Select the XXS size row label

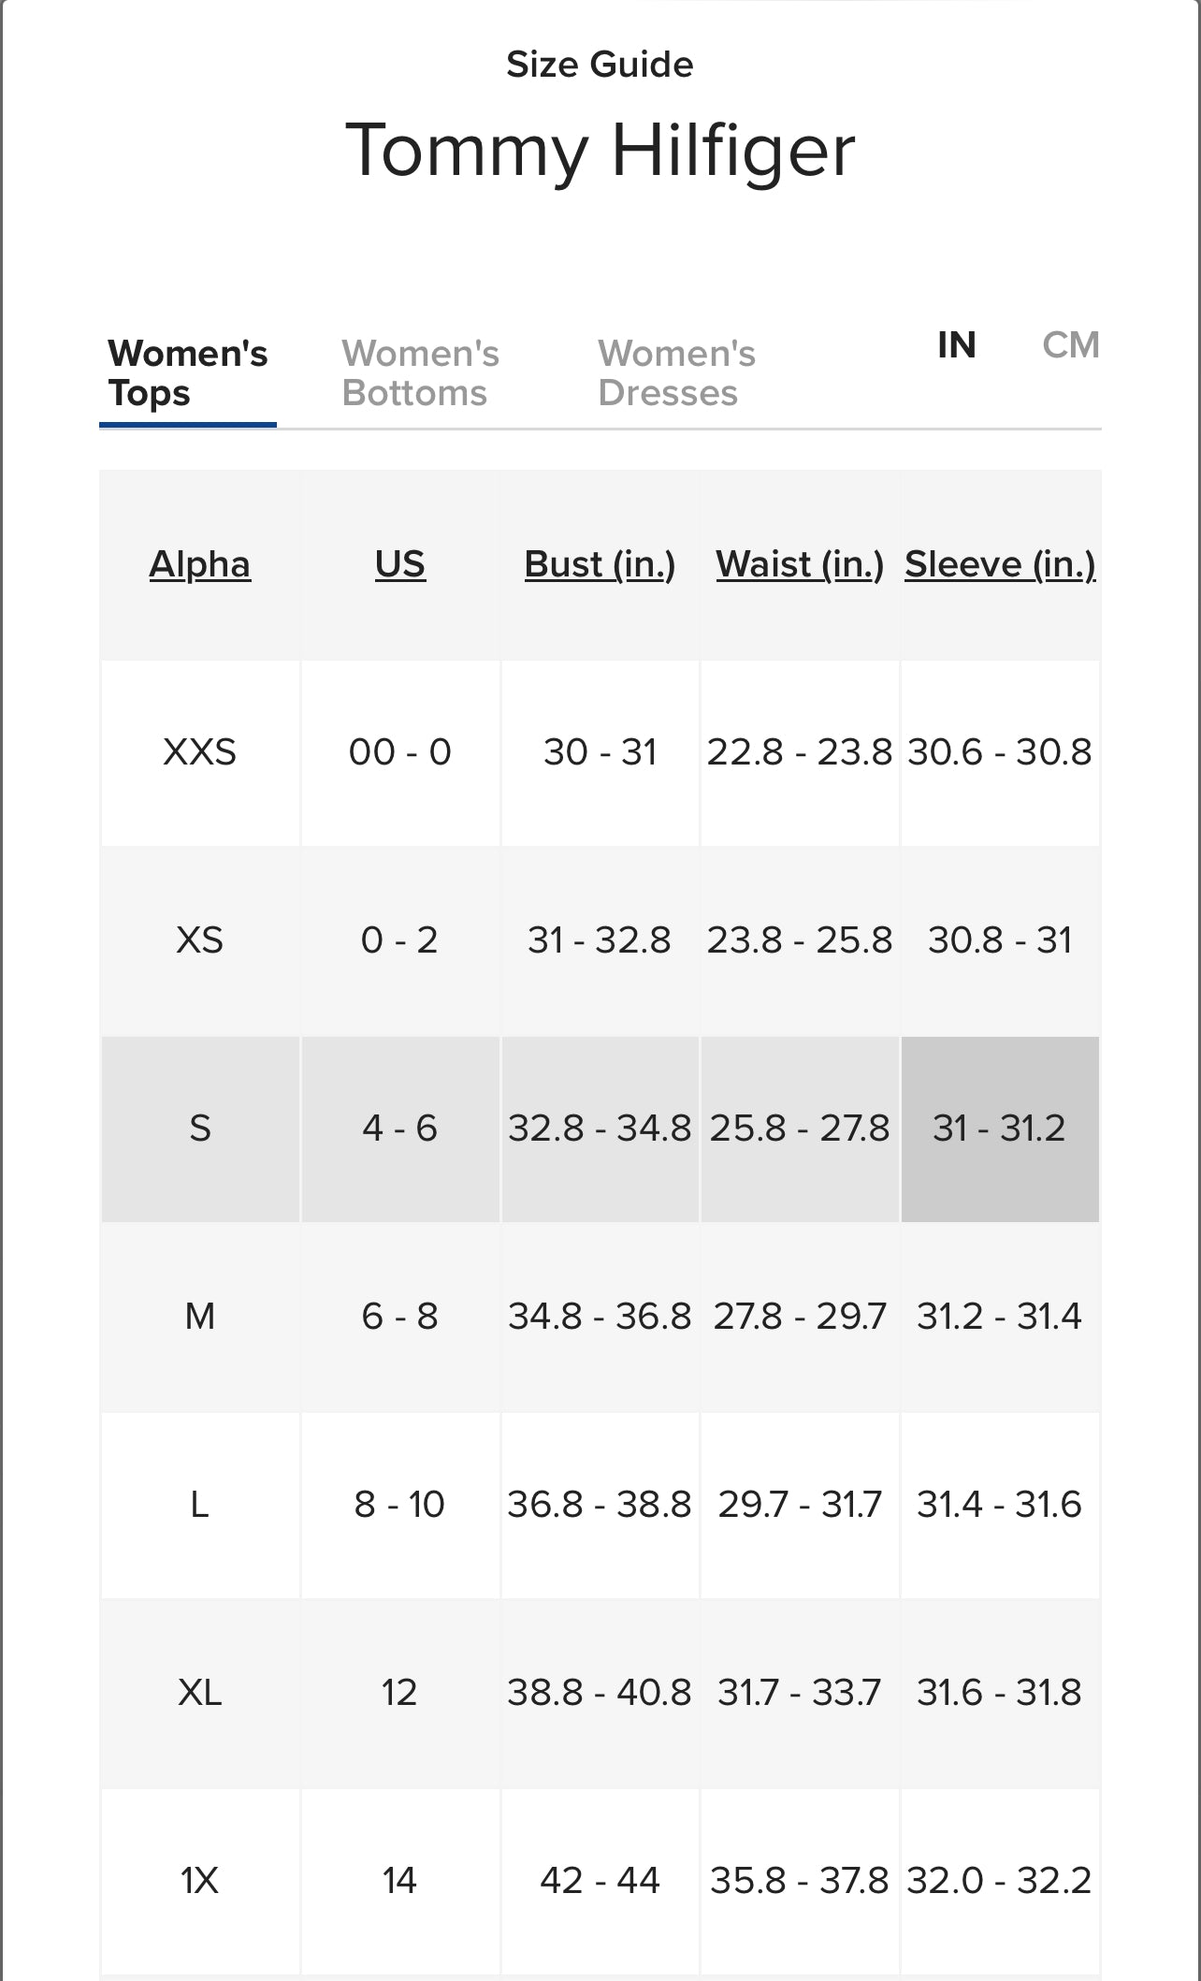[x=200, y=752]
